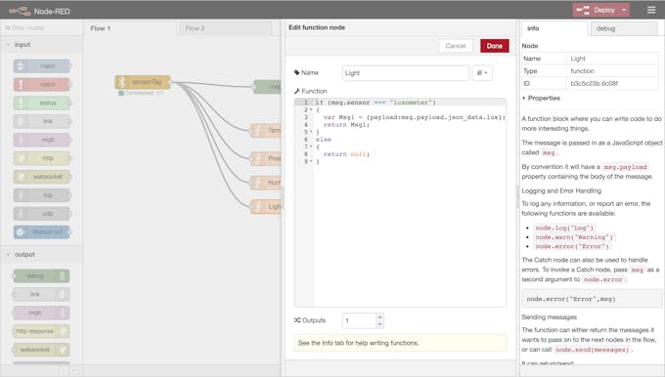Screen dimensions: 665x377
Task: Select the http response node in palette
Action: [41, 331]
